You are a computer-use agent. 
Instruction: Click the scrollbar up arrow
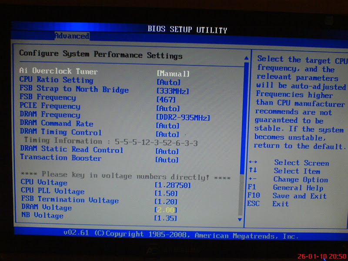246,58
